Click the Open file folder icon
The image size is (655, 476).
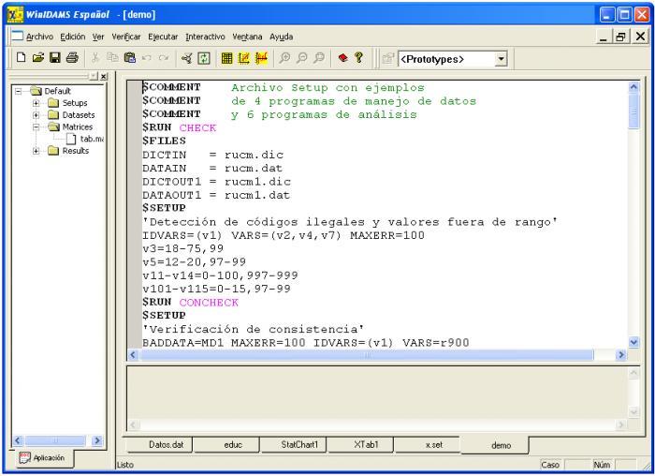coord(38,58)
